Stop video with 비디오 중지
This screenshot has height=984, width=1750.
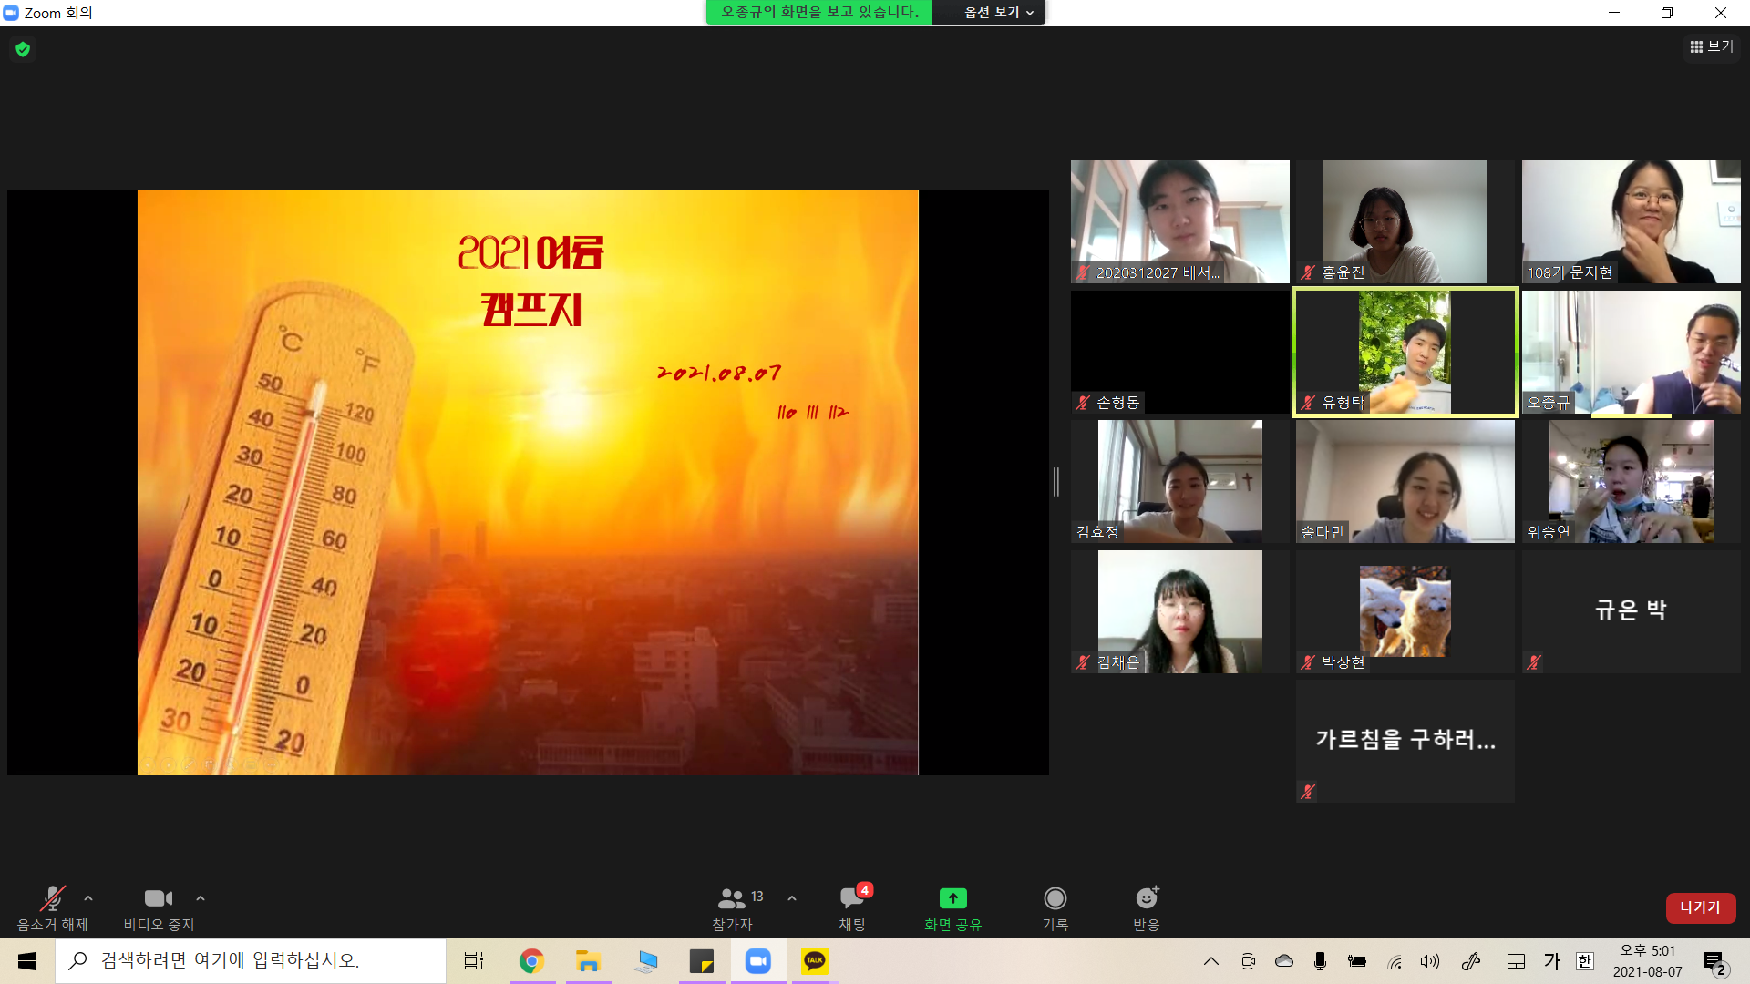click(x=159, y=898)
